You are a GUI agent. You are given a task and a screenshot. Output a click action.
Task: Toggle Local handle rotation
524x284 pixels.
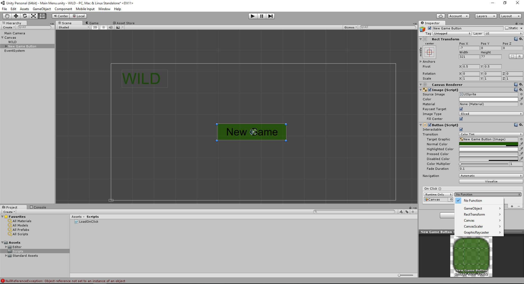click(78, 16)
